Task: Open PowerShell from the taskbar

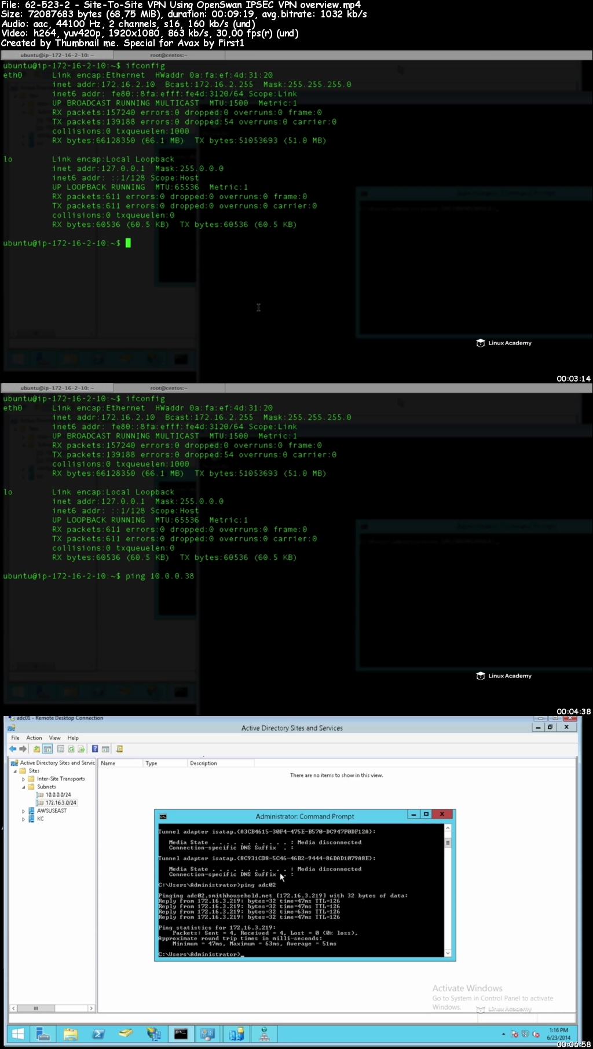Action: 98,1033
